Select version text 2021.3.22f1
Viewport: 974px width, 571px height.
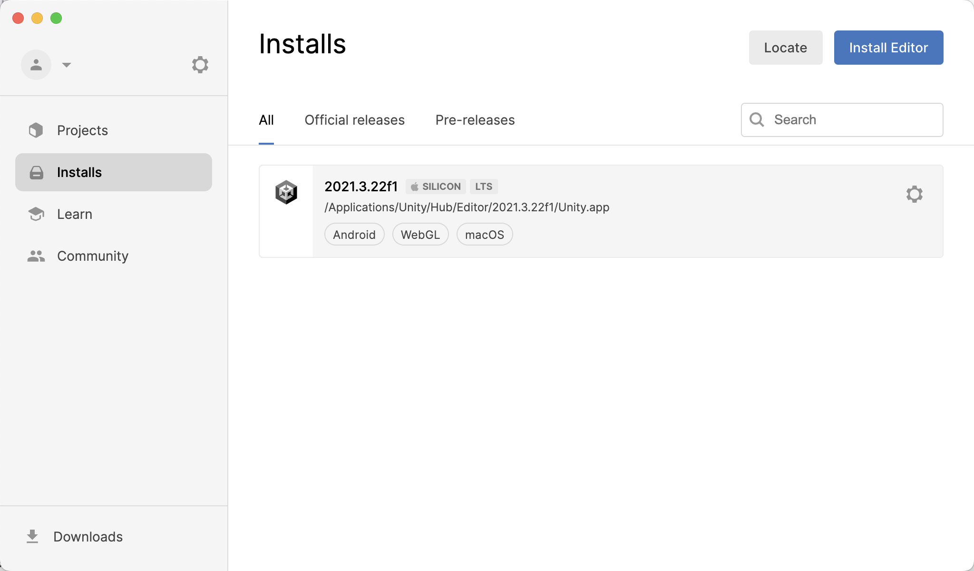coord(361,187)
